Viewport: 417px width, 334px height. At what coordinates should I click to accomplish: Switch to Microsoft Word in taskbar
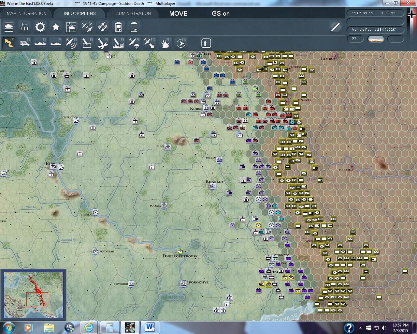click(150, 327)
